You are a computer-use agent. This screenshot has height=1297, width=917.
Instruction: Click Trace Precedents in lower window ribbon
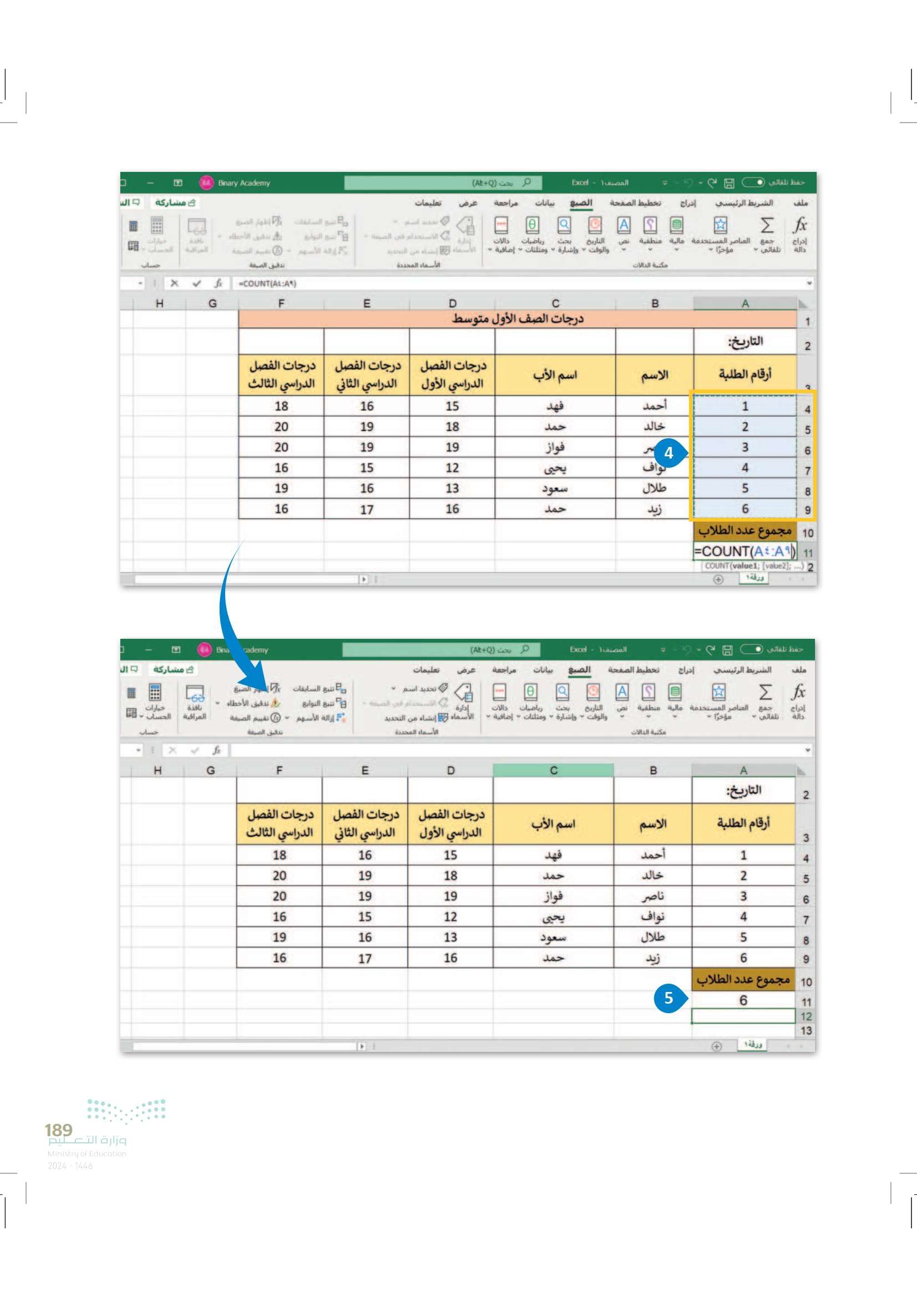click(x=319, y=688)
